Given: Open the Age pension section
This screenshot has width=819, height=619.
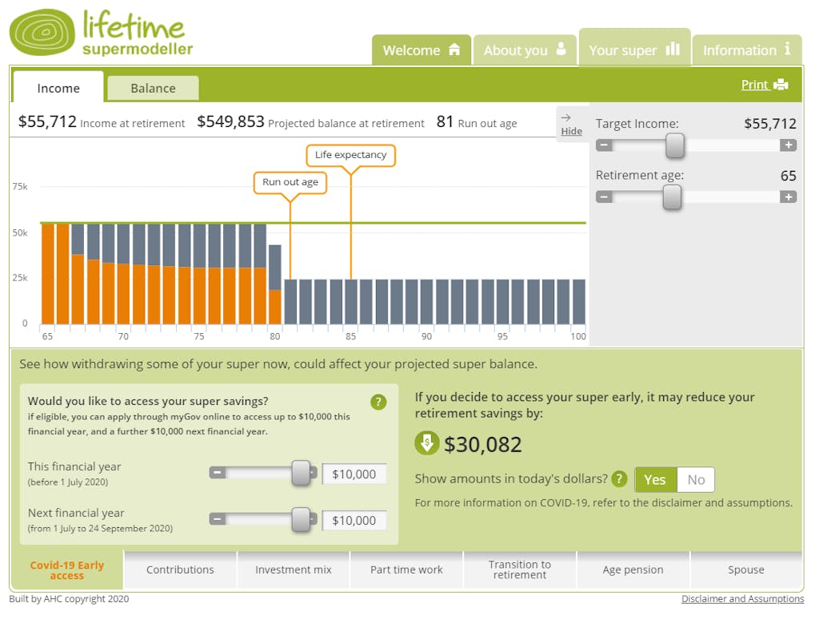Looking at the screenshot, I should coord(633,569).
